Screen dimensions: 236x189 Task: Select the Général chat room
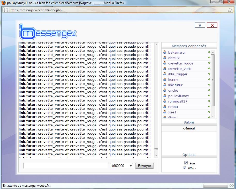189,129
